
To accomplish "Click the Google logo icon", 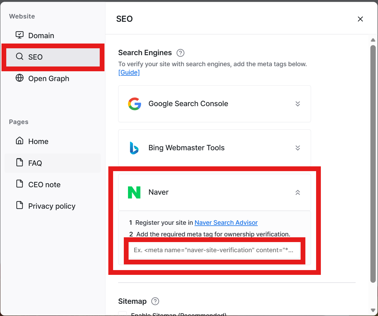I will click(135, 104).
